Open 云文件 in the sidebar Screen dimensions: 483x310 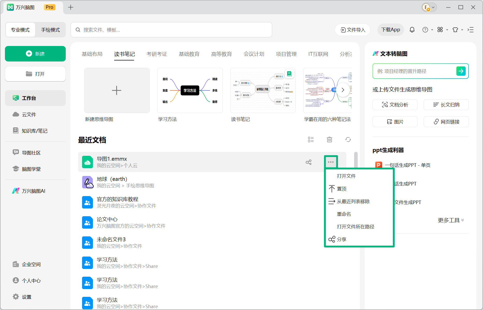[x=35, y=114]
